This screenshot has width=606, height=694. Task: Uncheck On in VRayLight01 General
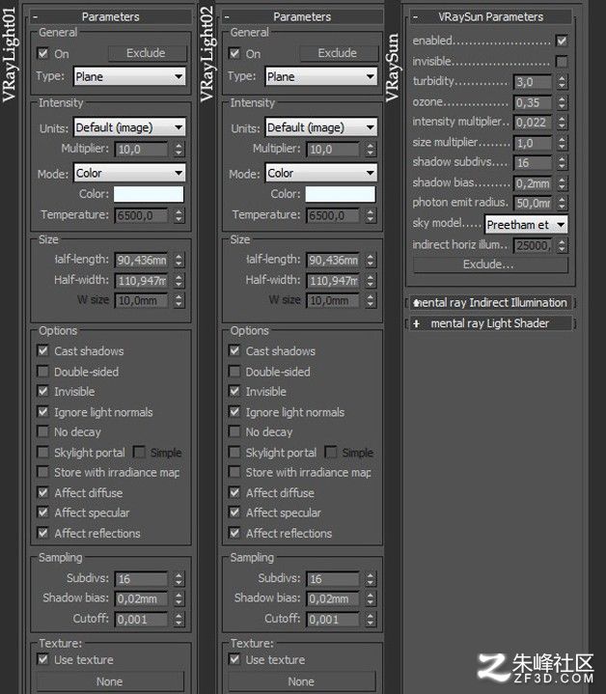point(42,53)
